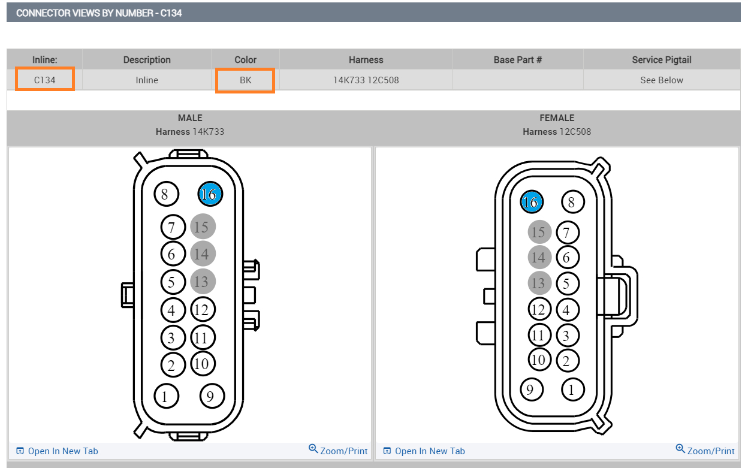Click pin 12 on male connector

coord(203,310)
